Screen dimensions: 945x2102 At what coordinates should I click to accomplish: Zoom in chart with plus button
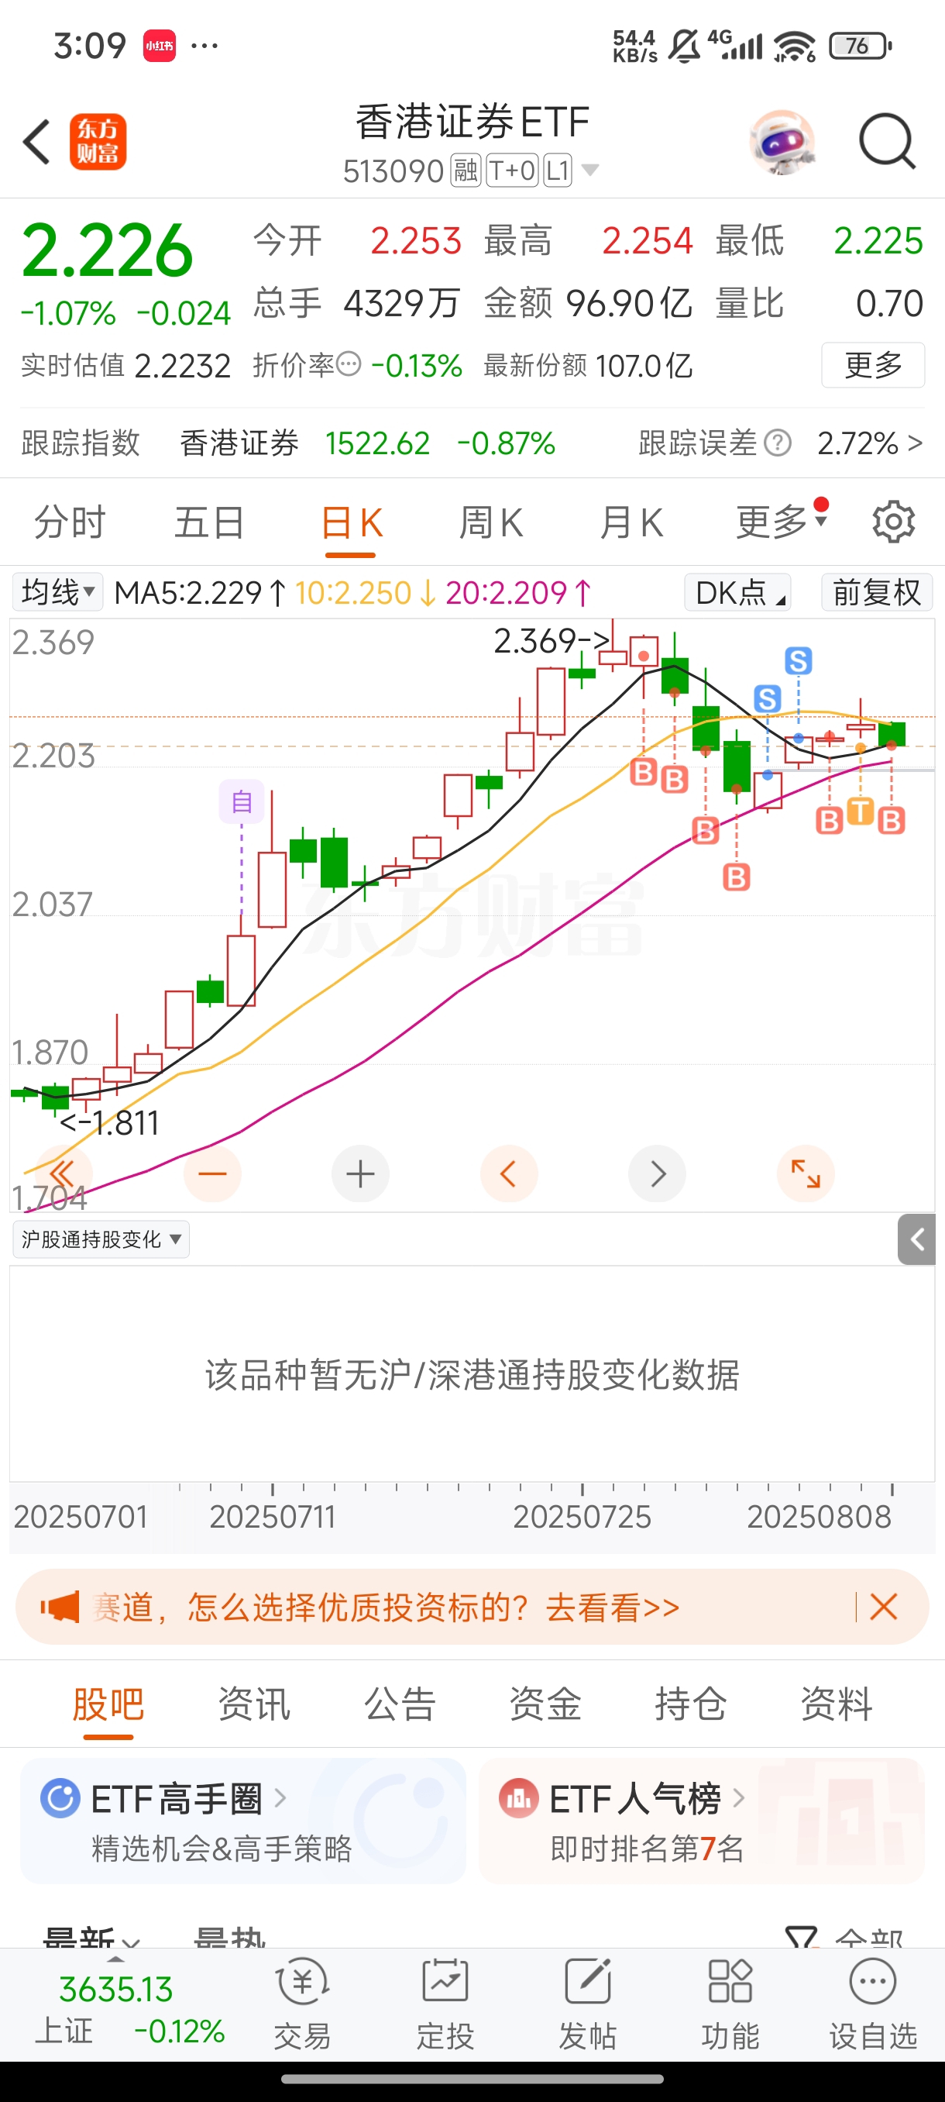(360, 1174)
